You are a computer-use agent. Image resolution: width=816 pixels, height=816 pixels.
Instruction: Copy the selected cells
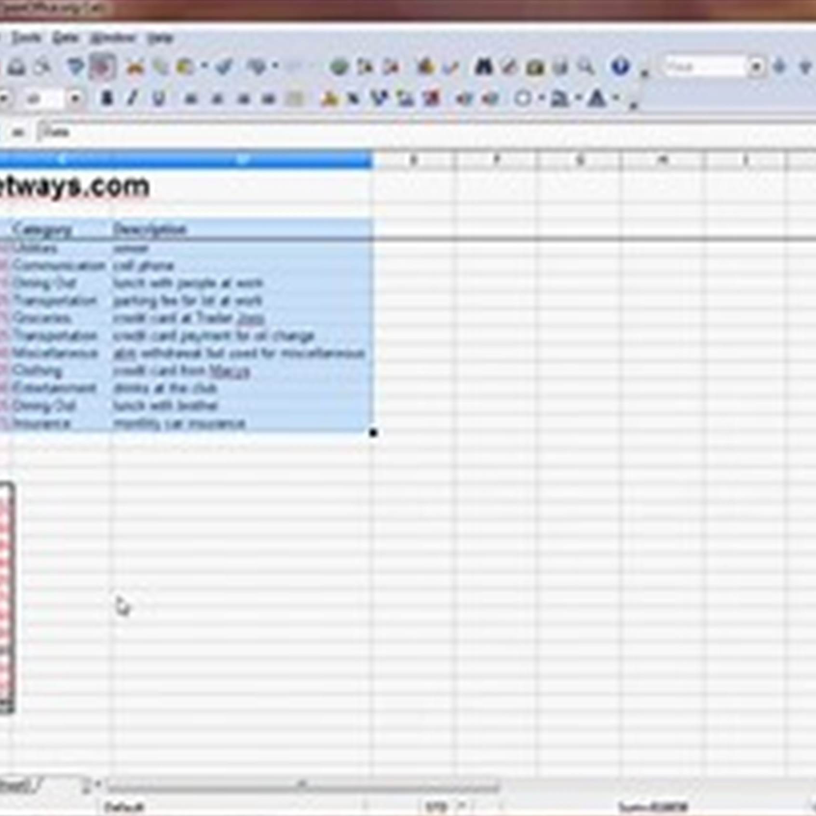(x=160, y=67)
